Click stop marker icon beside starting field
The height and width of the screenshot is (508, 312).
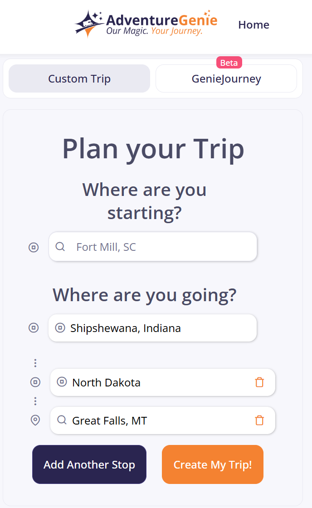pyautogui.click(x=34, y=247)
